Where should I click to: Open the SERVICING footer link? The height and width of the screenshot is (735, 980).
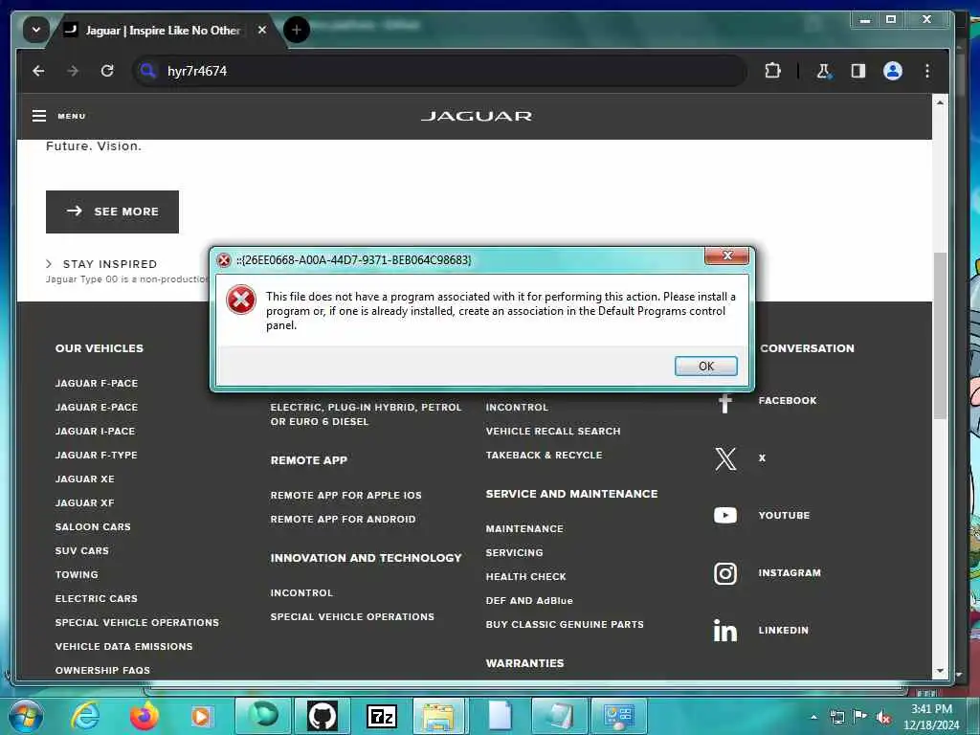(x=514, y=552)
